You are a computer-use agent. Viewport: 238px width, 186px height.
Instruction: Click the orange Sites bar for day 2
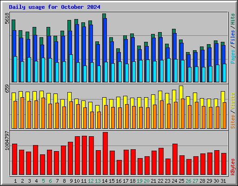[x=22, y=113]
